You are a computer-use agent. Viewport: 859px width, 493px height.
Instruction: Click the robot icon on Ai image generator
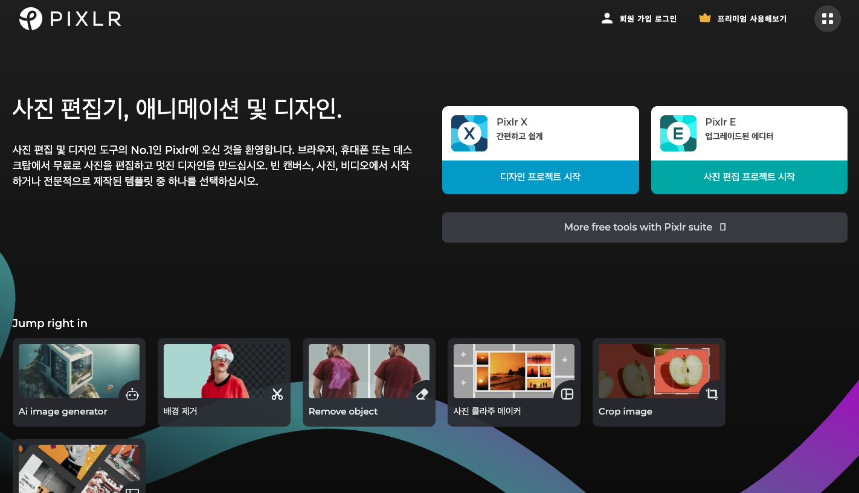coord(132,395)
